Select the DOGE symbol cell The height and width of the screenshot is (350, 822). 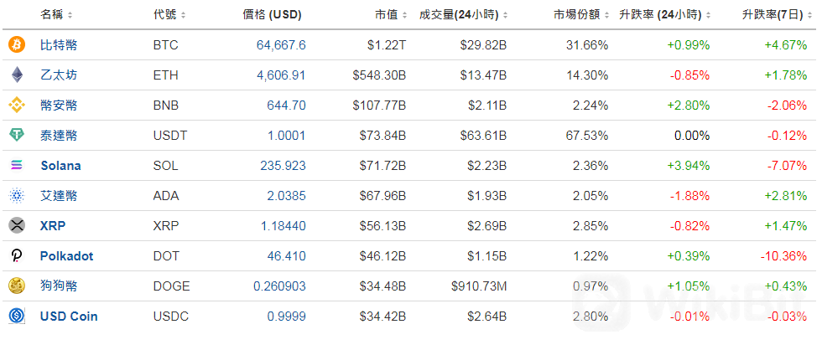click(171, 286)
